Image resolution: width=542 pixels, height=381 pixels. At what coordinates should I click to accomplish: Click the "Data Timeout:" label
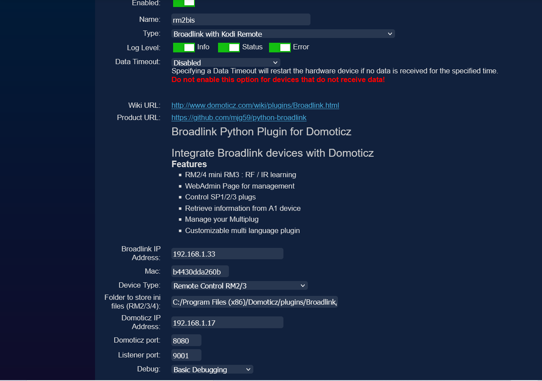point(138,62)
